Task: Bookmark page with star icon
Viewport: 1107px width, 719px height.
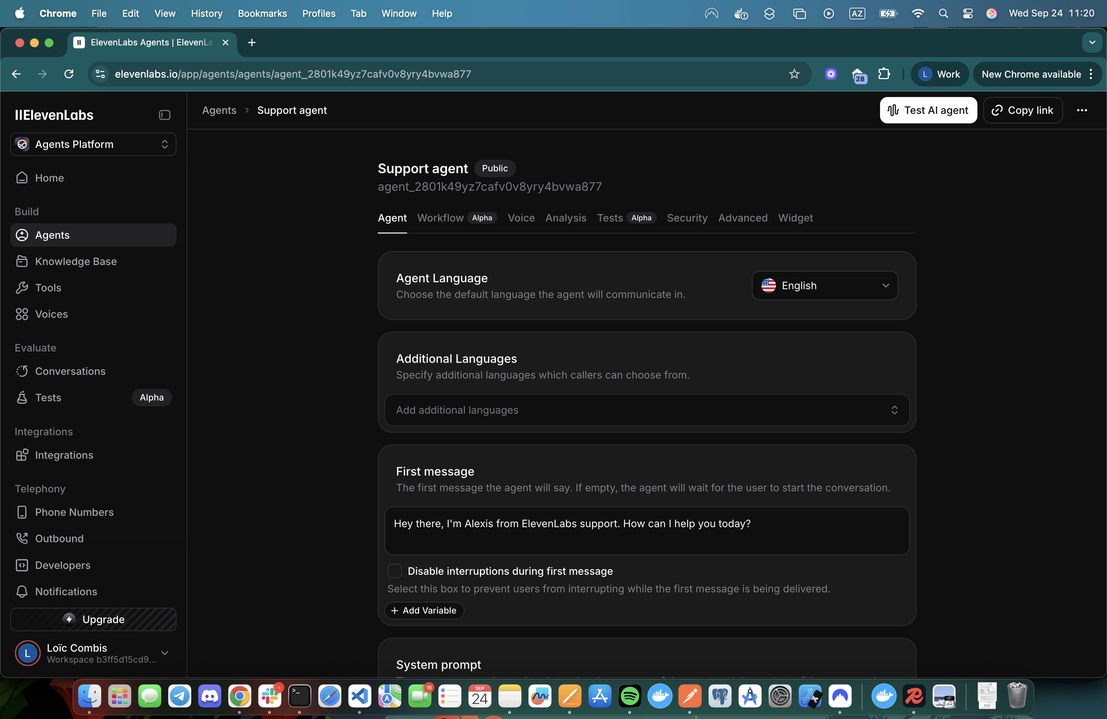Action: click(x=794, y=74)
